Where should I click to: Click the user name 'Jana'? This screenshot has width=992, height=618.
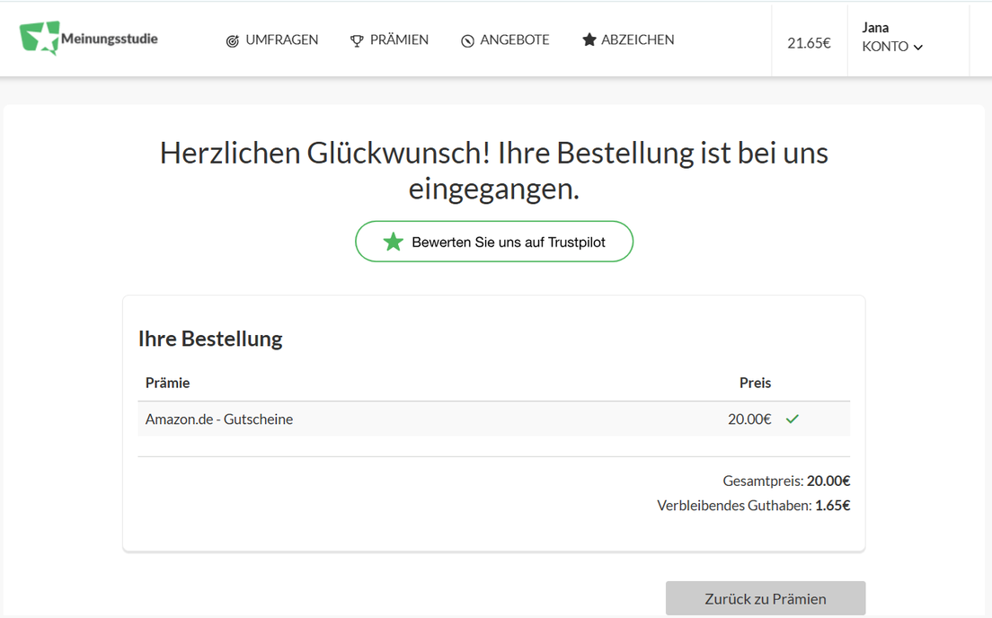[875, 28]
